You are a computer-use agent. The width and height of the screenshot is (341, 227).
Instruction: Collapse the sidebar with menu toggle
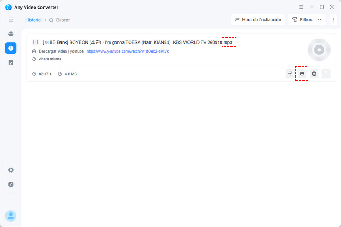click(x=10, y=20)
